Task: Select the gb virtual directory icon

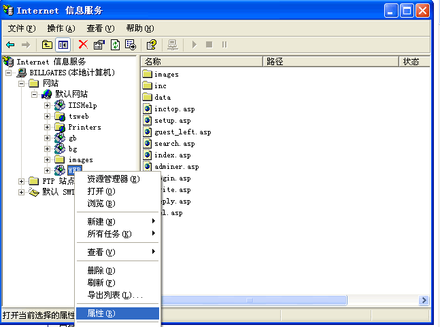Action: tap(60, 138)
